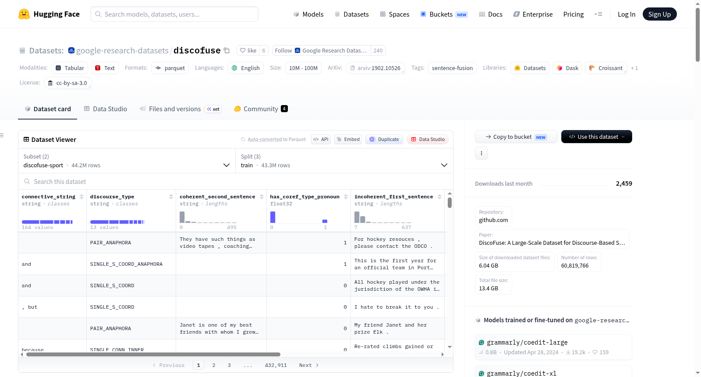Select the parquet format tag
701x377 pixels.
click(170, 68)
